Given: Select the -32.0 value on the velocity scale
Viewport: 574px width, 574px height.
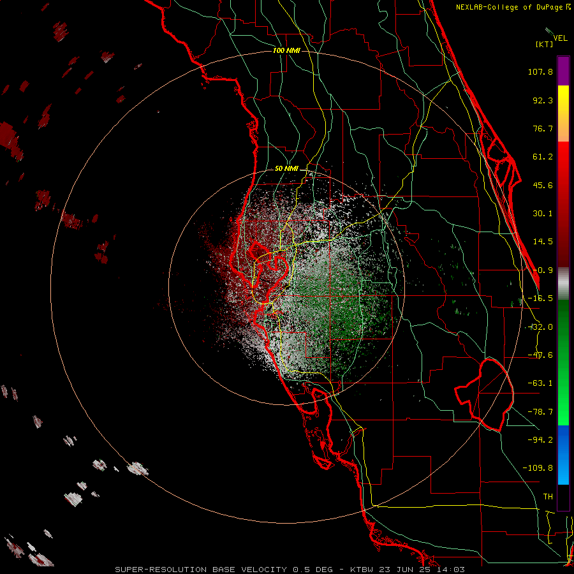Looking at the screenshot, I should pos(540,327).
